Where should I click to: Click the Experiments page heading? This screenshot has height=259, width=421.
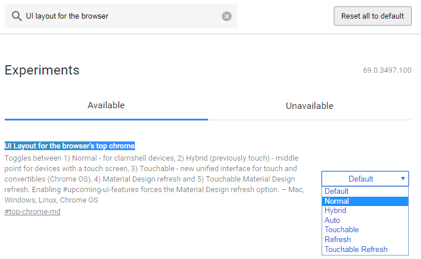[x=42, y=70]
